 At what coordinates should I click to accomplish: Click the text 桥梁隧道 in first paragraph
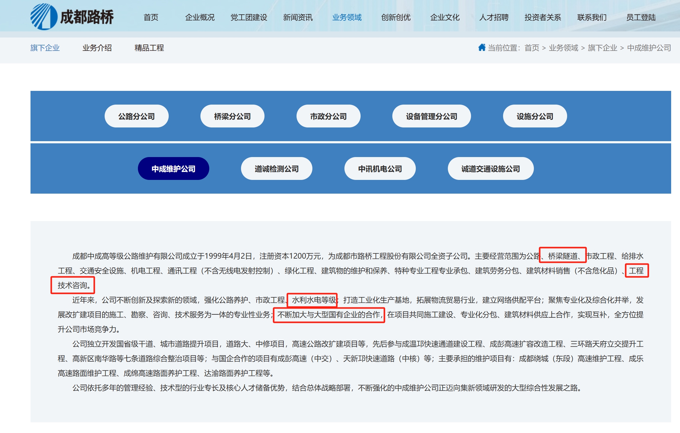[x=563, y=256]
